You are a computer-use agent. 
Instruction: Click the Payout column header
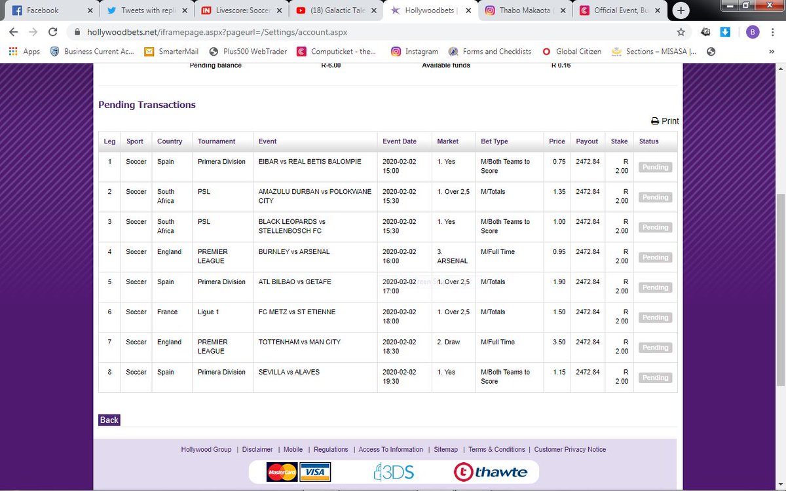pyautogui.click(x=587, y=141)
